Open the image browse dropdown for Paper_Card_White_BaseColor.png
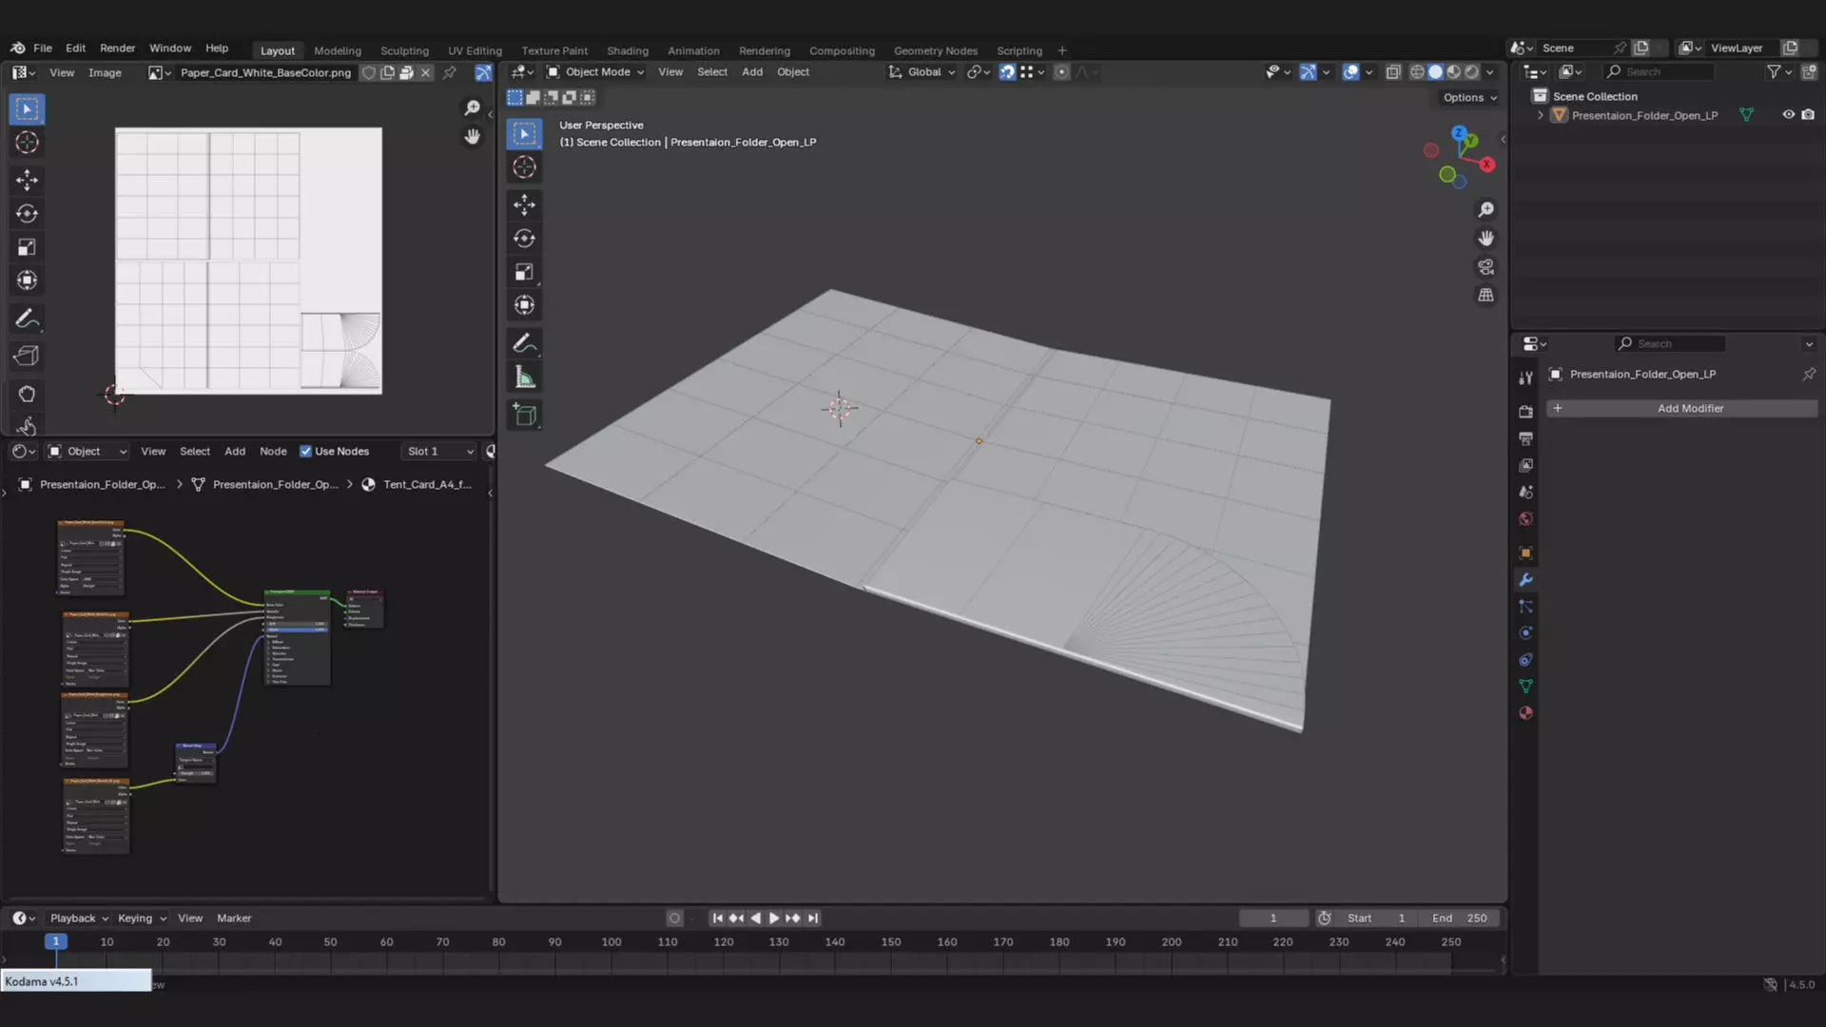The height and width of the screenshot is (1027, 1826). coord(158,72)
